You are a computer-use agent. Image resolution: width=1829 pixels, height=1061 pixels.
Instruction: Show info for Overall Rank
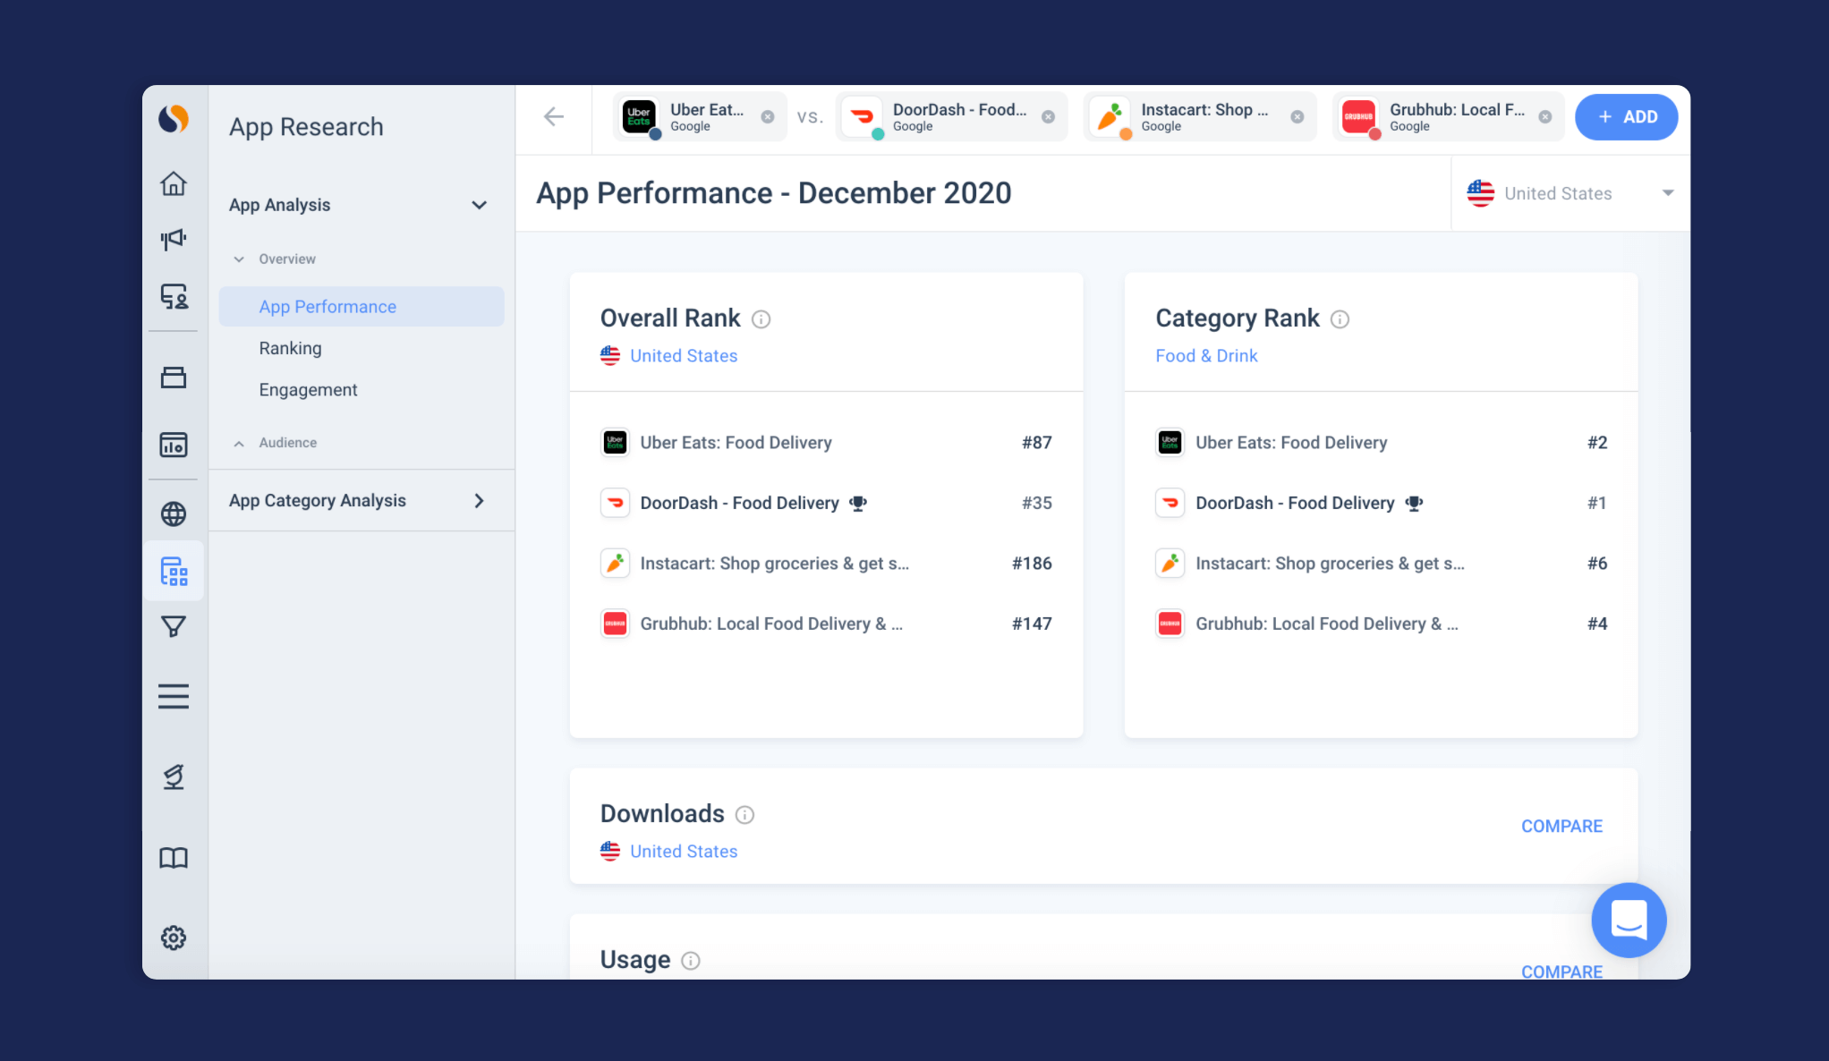[761, 319]
